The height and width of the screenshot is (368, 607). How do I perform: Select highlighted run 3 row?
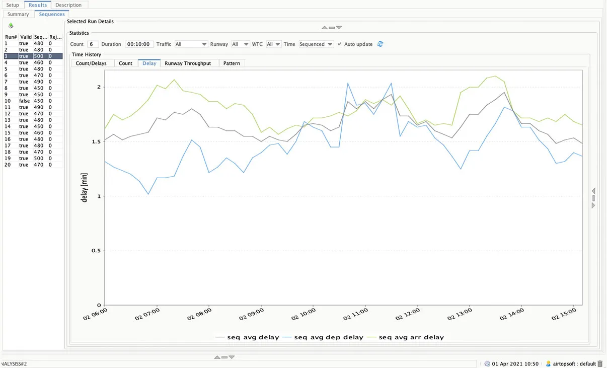coord(33,56)
